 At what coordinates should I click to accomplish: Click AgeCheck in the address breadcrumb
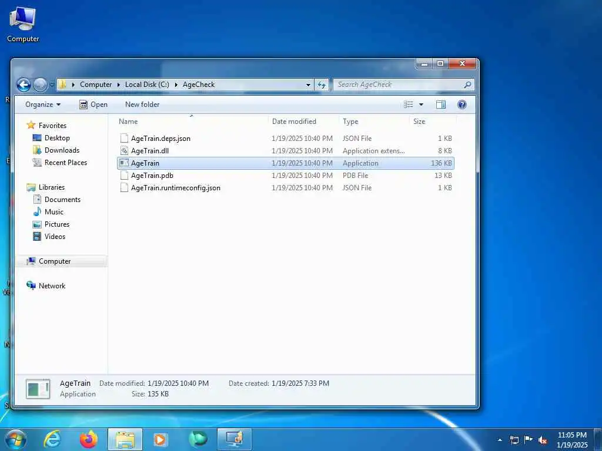point(199,85)
